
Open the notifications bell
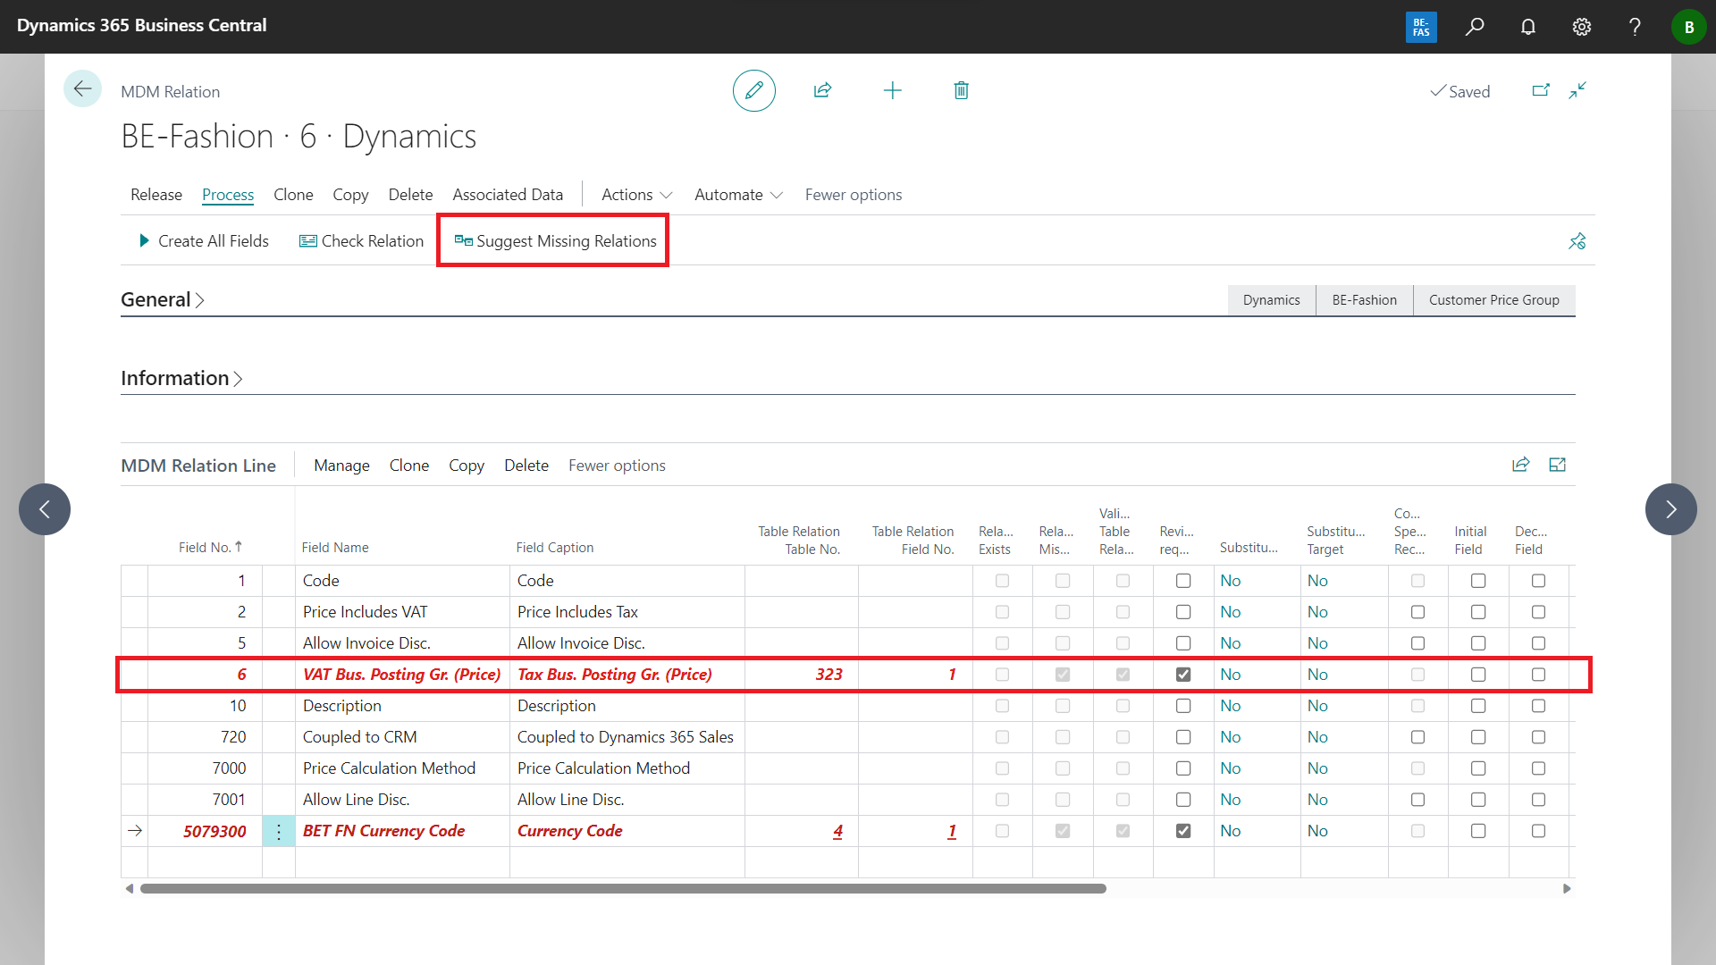pos(1528,27)
